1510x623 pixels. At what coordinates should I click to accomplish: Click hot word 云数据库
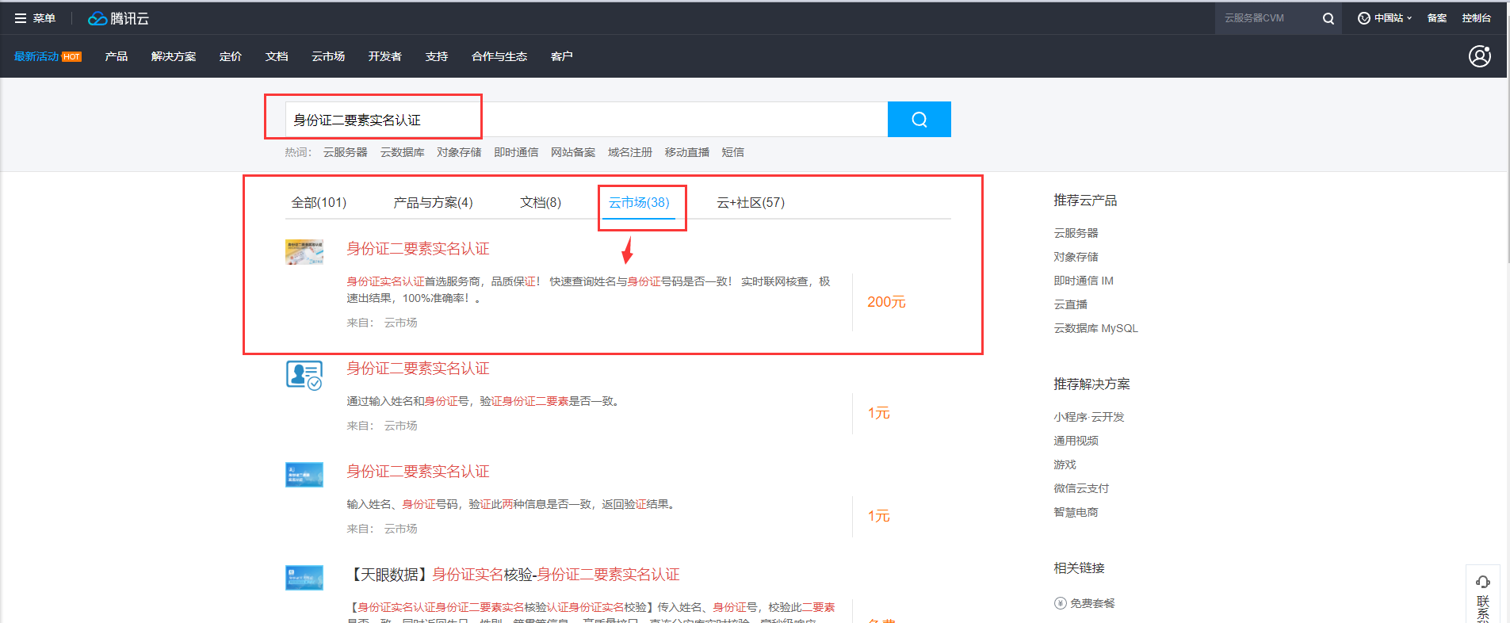[x=403, y=152]
